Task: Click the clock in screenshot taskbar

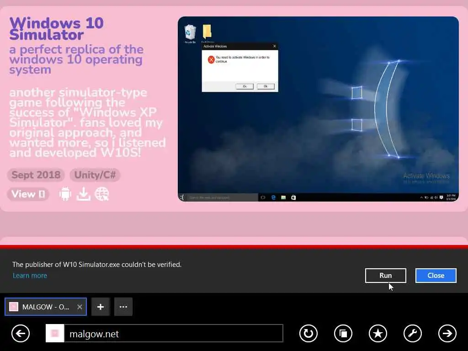Action: click(451, 197)
